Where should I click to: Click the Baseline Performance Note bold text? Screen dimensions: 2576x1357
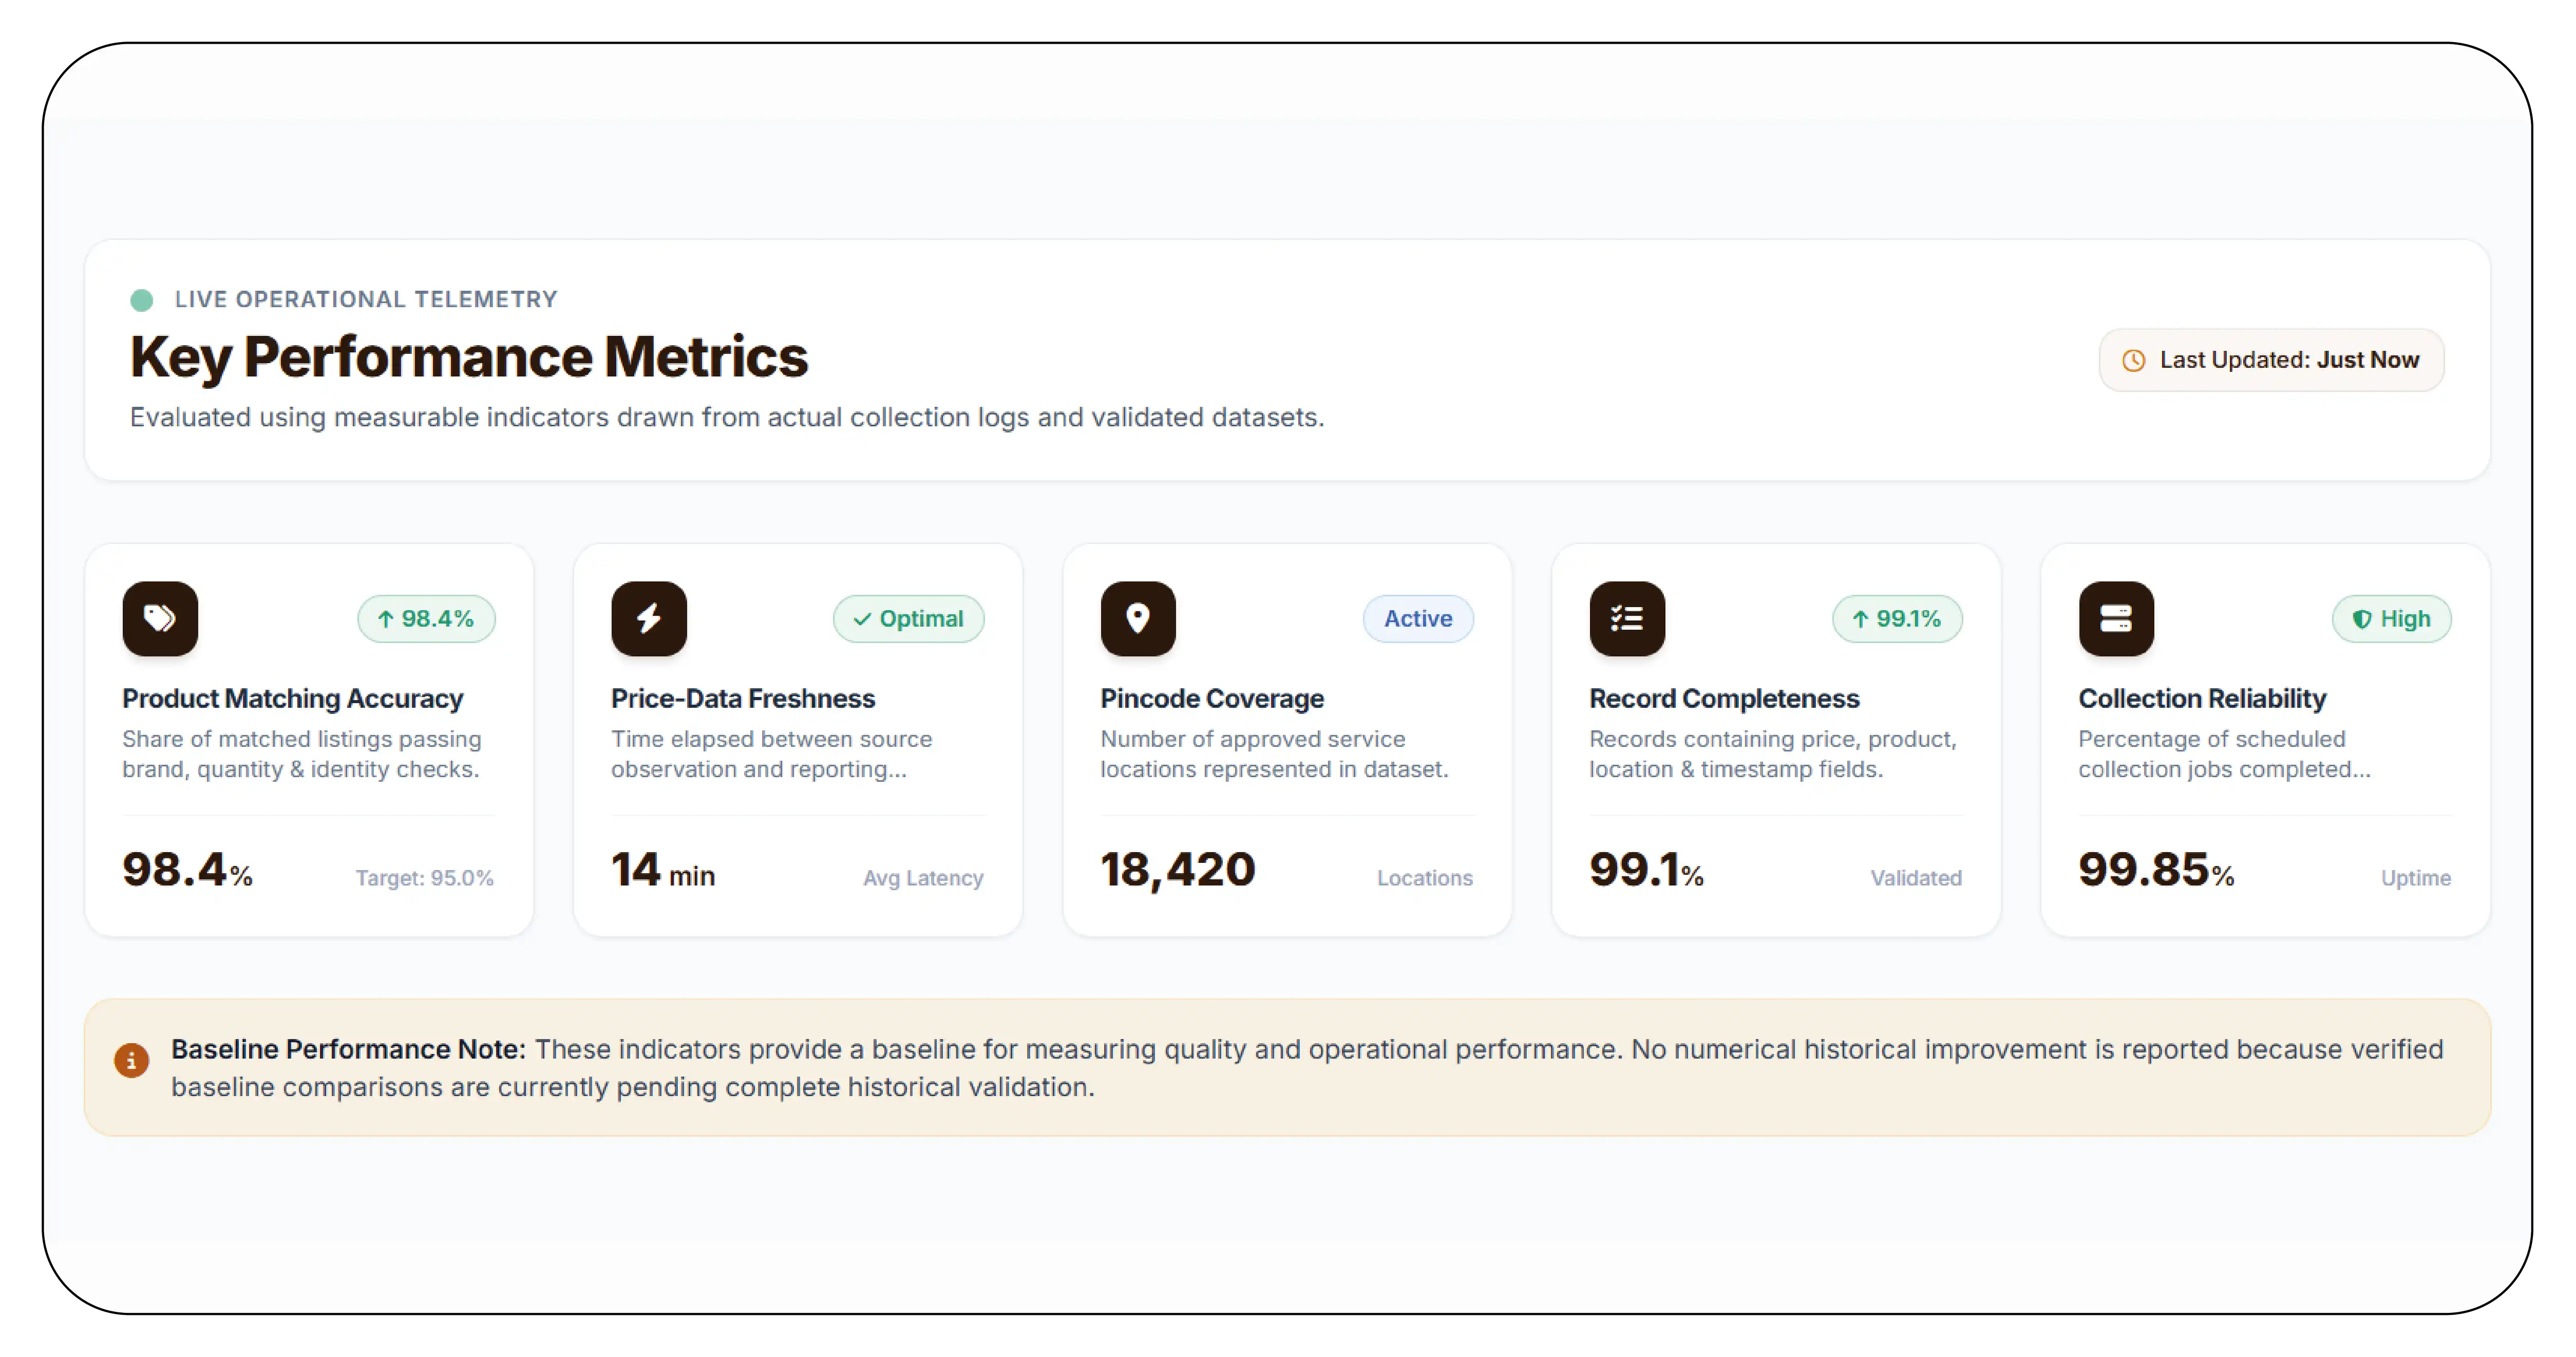[x=348, y=1049]
